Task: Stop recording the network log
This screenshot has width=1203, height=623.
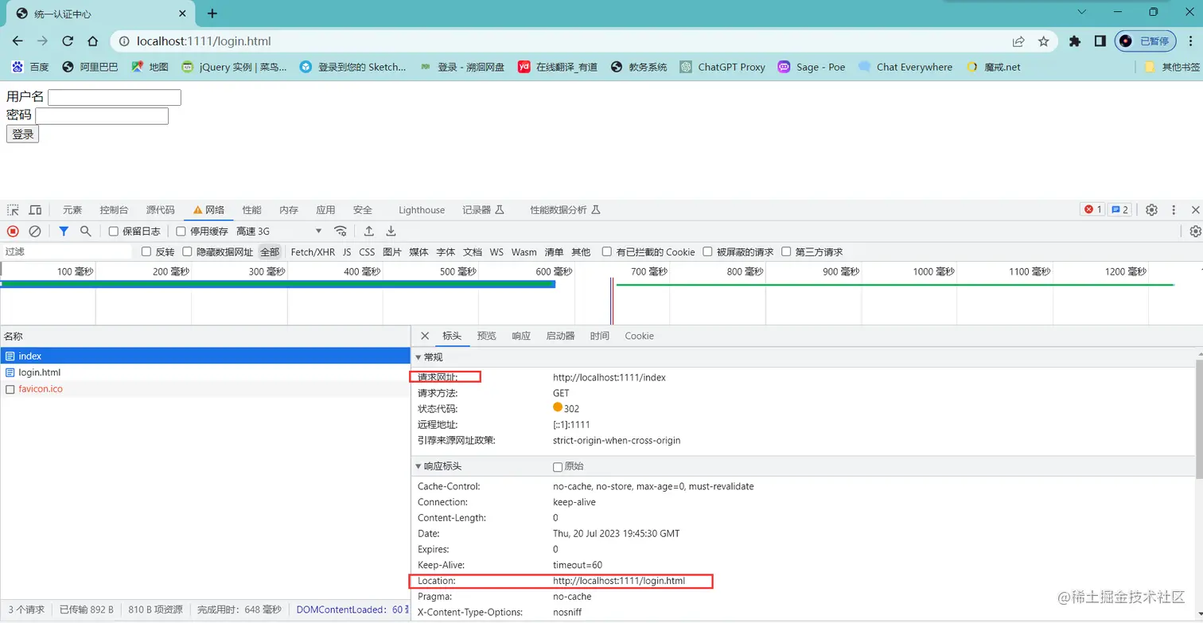Action: pyautogui.click(x=13, y=232)
